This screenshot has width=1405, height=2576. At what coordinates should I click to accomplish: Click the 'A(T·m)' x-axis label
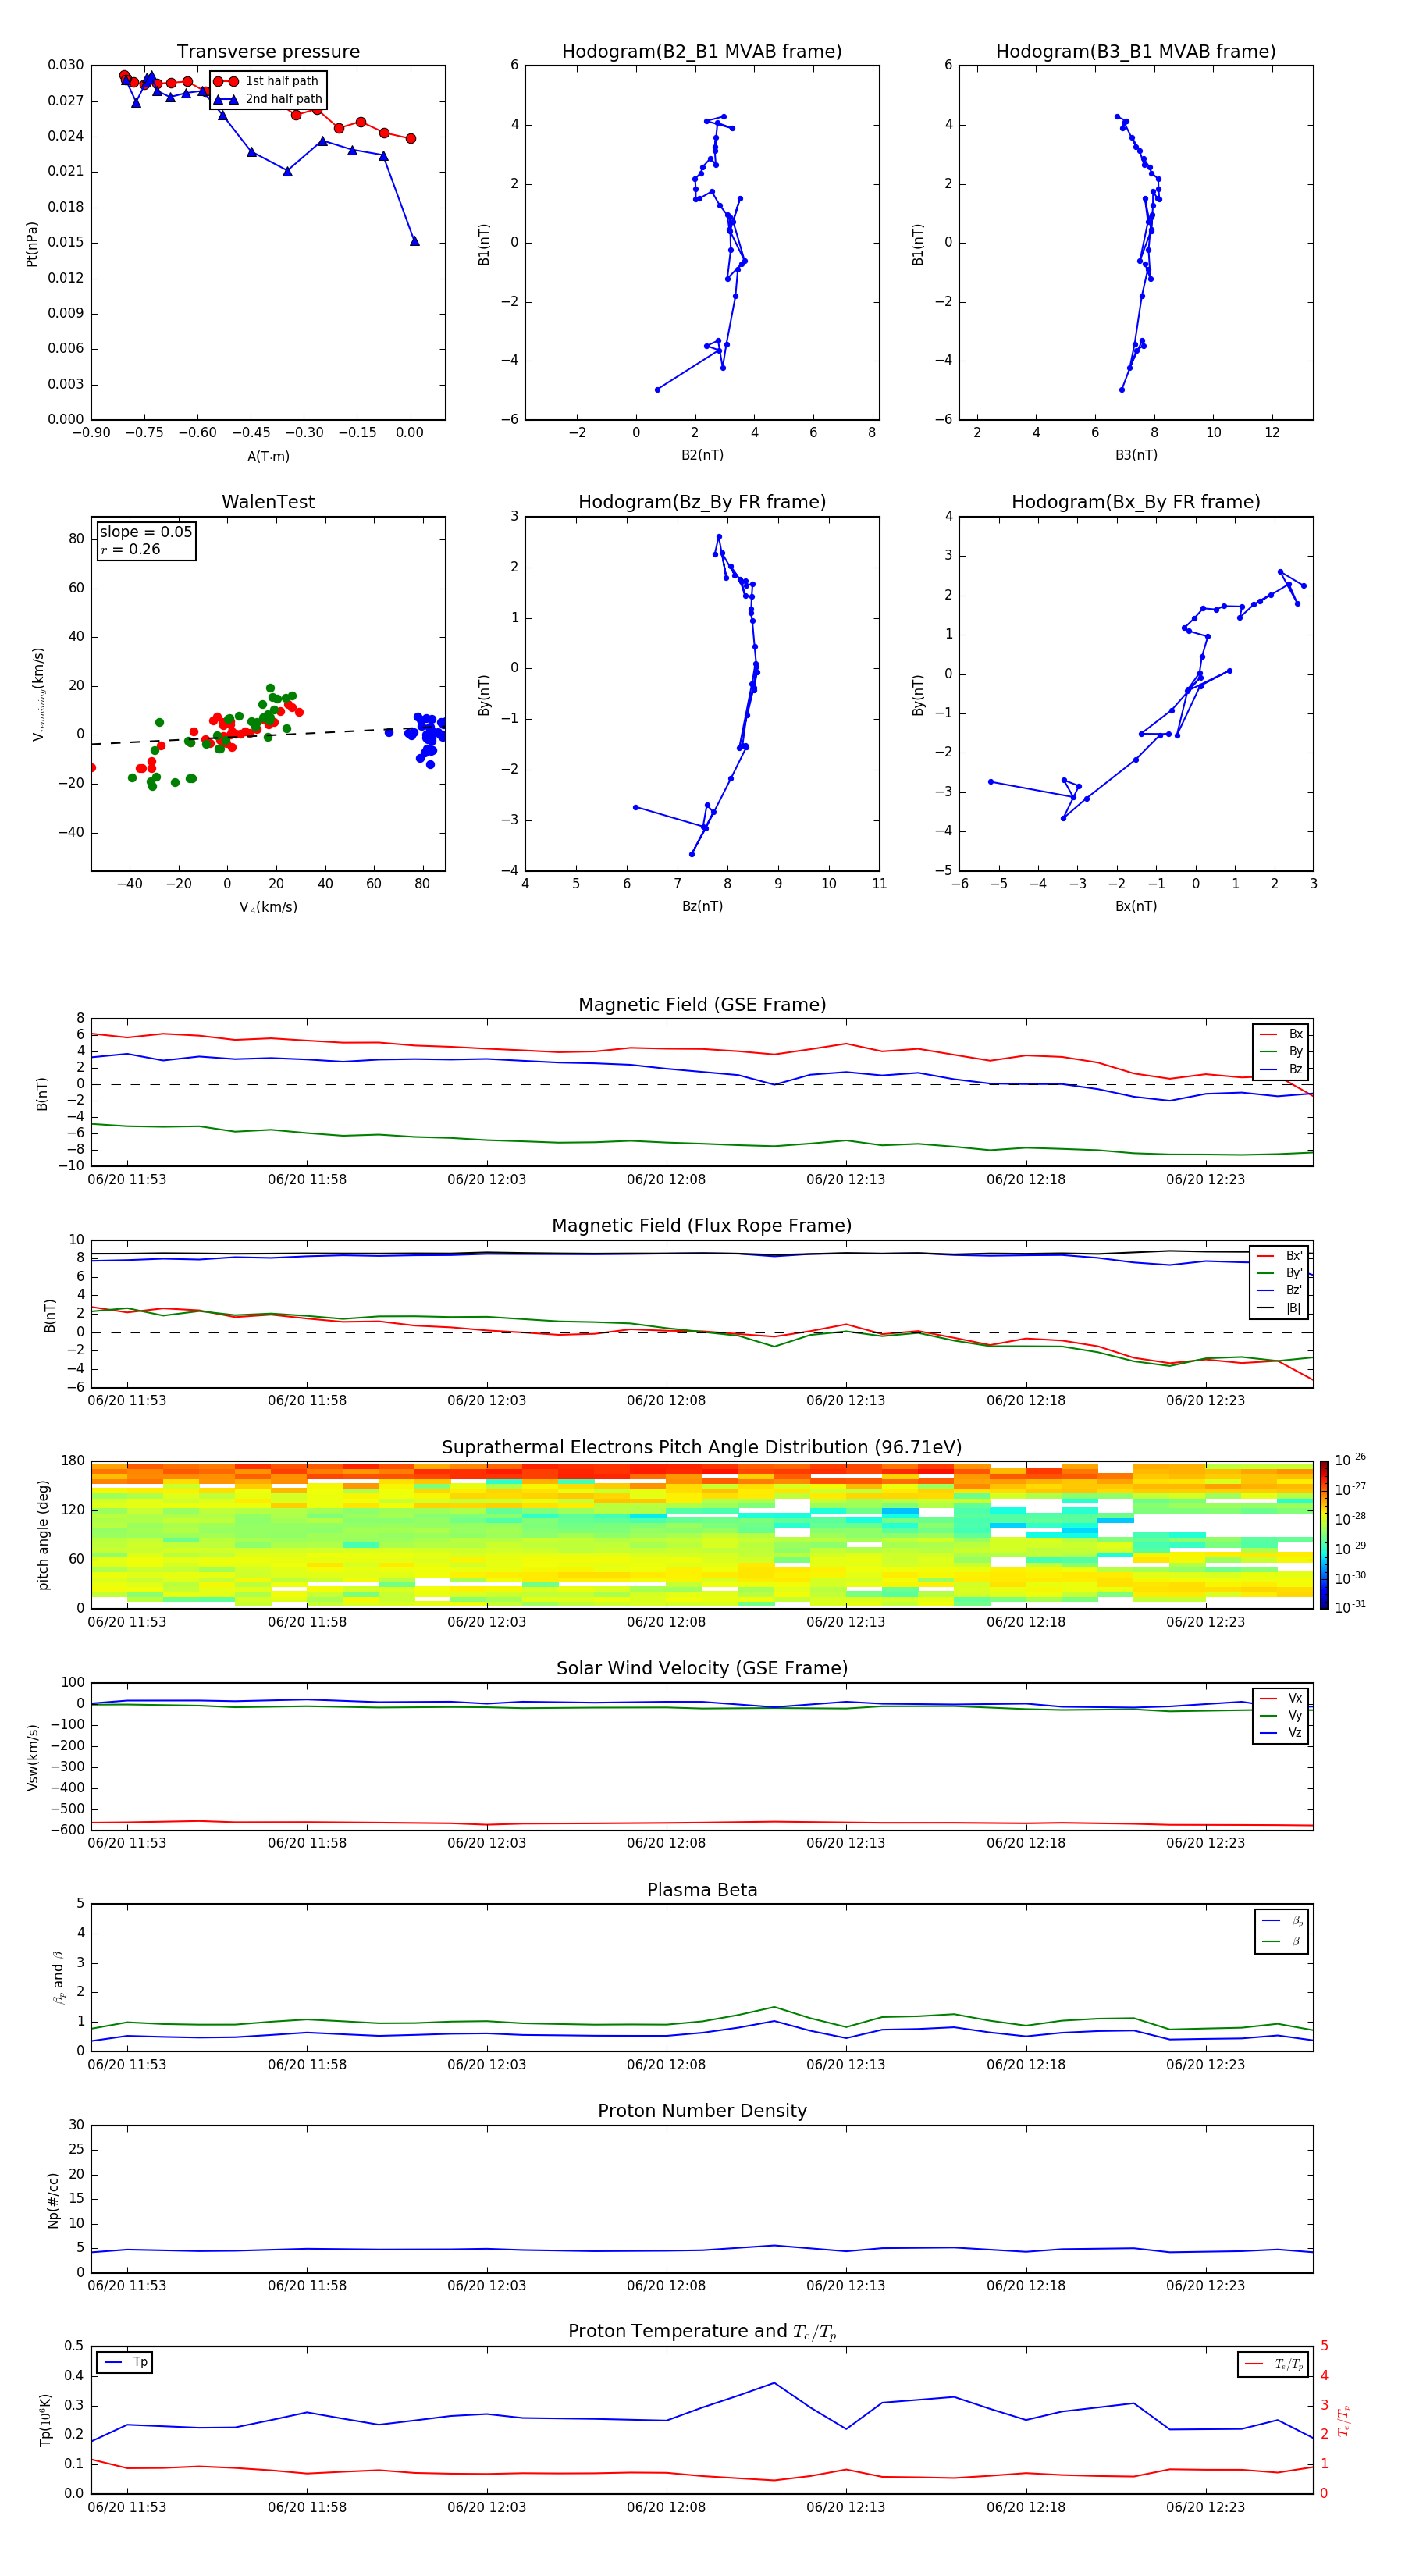[268, 456]
